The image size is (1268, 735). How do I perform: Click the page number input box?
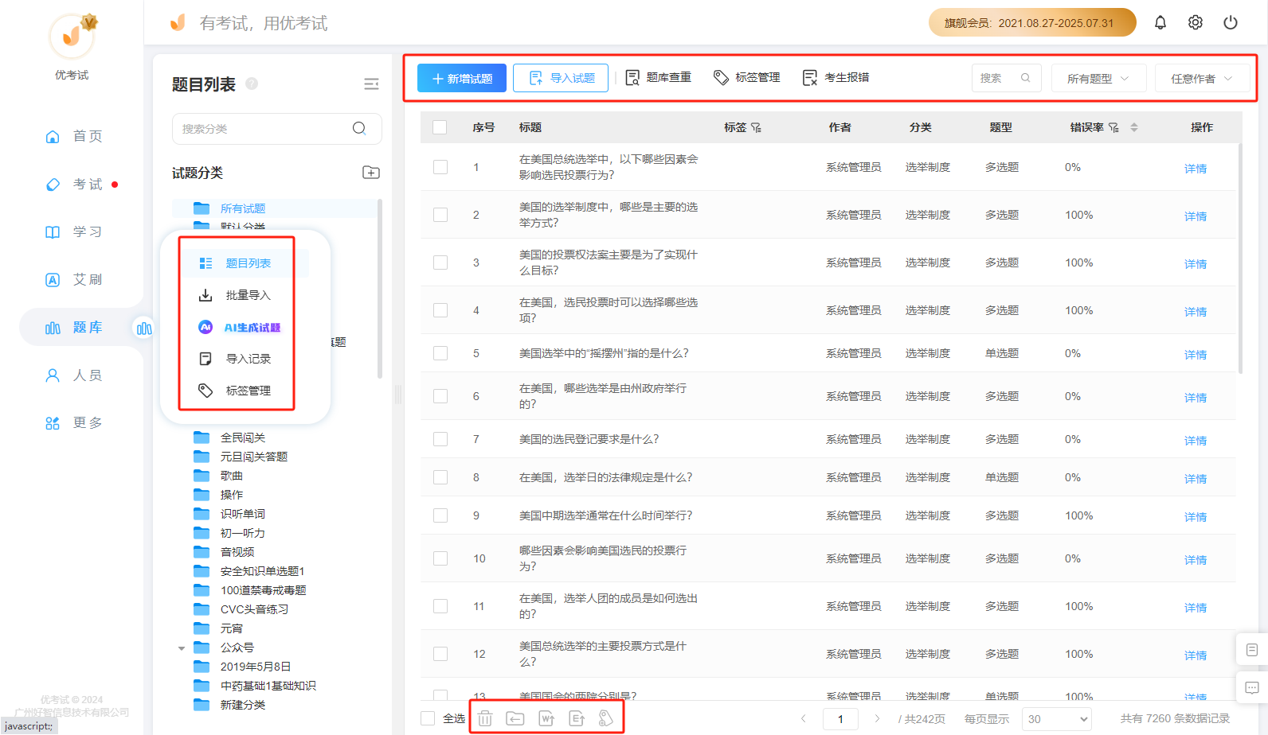pos(840,719)
